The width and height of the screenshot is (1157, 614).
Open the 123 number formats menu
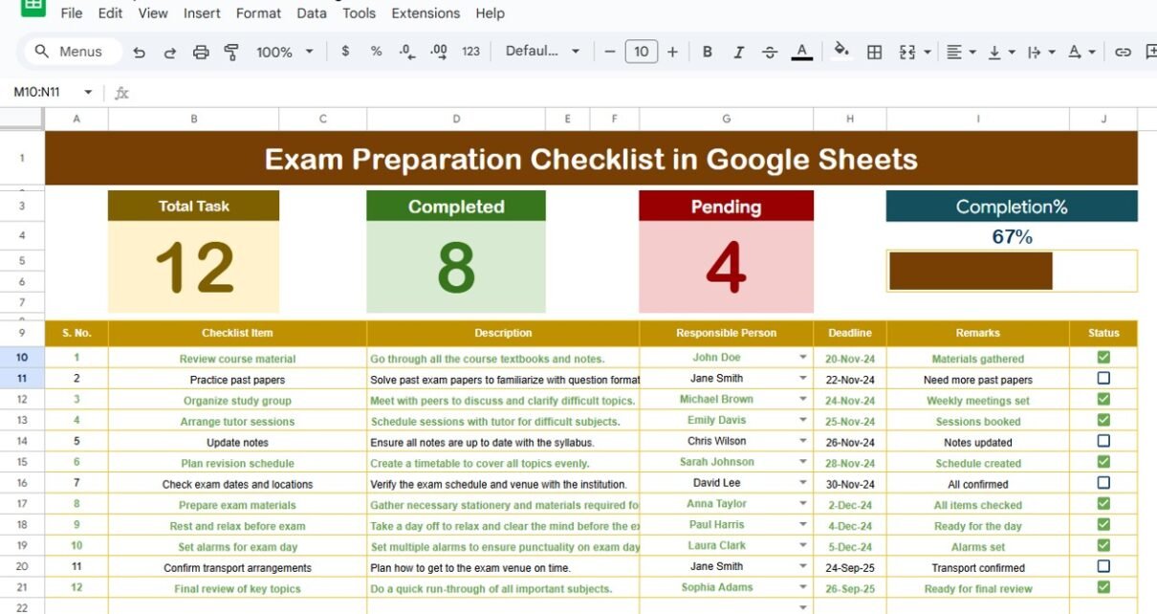470,52
